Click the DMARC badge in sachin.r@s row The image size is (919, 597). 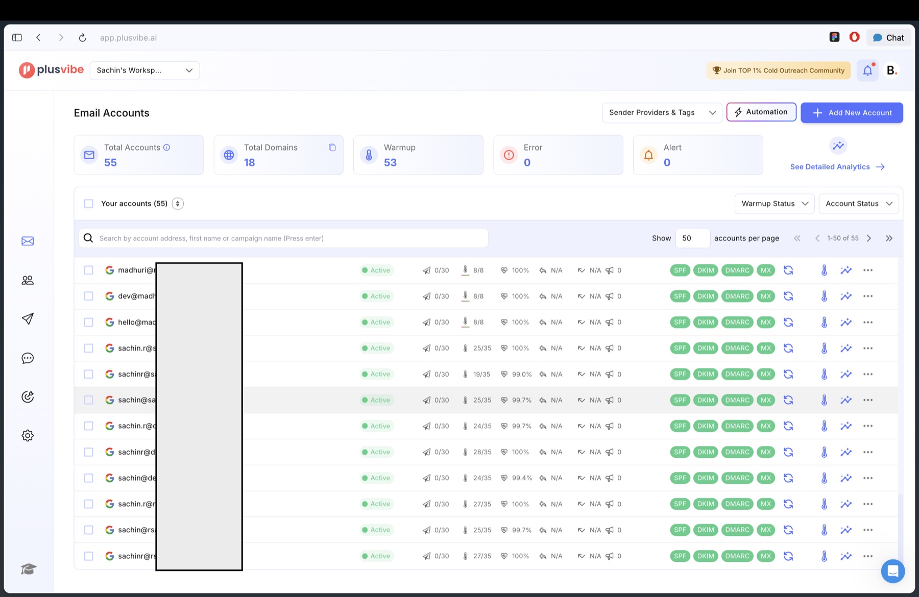click(x=737, y=349)
